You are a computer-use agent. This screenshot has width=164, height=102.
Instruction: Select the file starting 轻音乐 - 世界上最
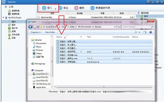point(104,42)
